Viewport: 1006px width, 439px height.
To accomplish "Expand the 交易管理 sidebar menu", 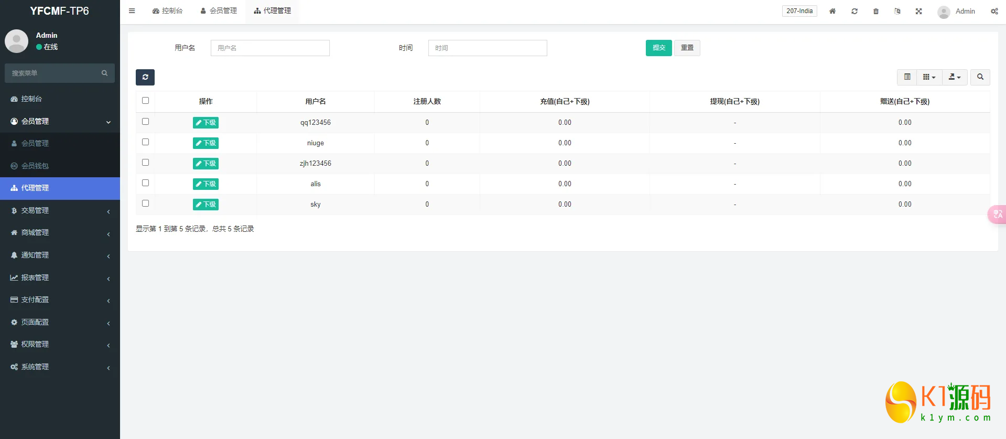I will [x=60, y=210].
